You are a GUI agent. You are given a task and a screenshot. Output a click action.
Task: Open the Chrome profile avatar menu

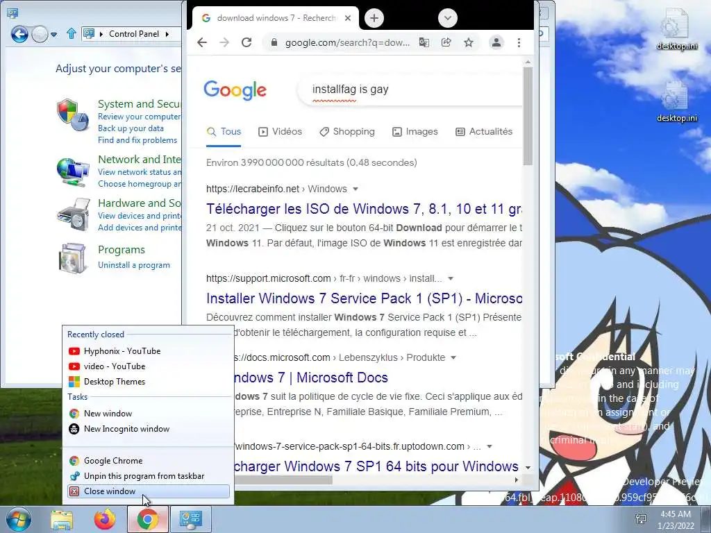(496, 42)
